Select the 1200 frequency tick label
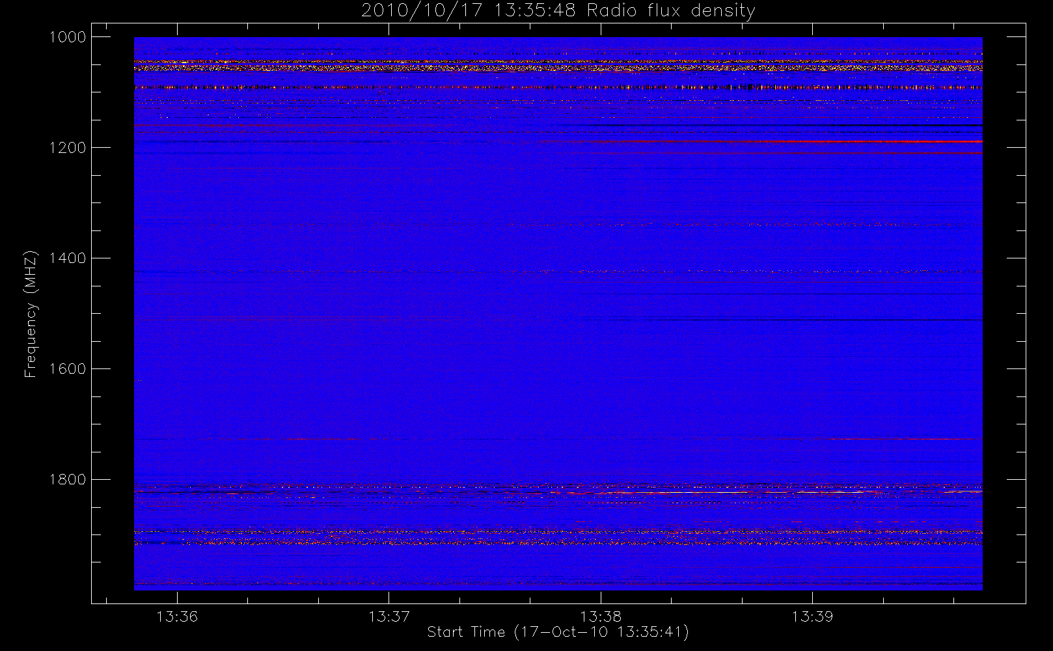1053x651 pixels. coord(68,148)
